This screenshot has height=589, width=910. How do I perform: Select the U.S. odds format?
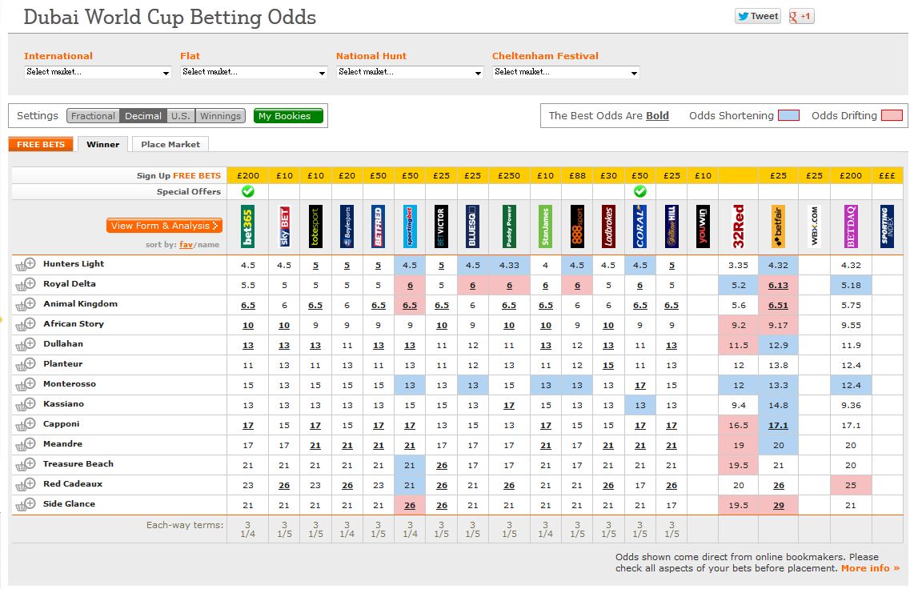[181, 116]
